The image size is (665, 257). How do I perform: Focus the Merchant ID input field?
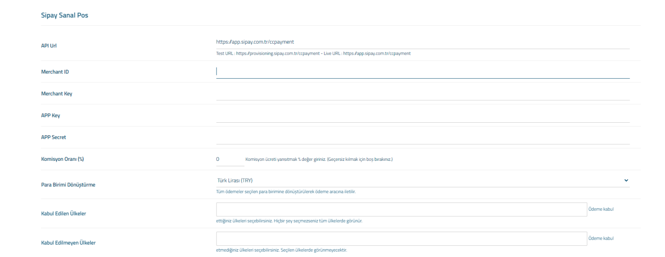click(x=423, y=72)
